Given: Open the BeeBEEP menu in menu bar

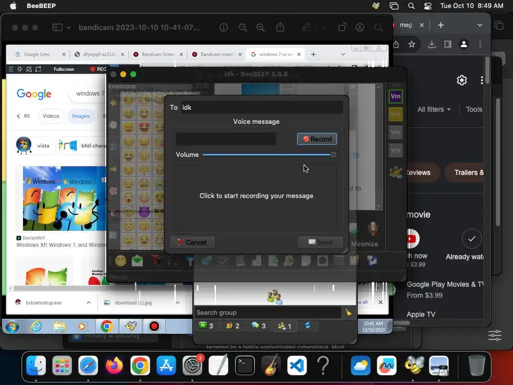Looking at the screenshot, I should (x=41, y=6).
